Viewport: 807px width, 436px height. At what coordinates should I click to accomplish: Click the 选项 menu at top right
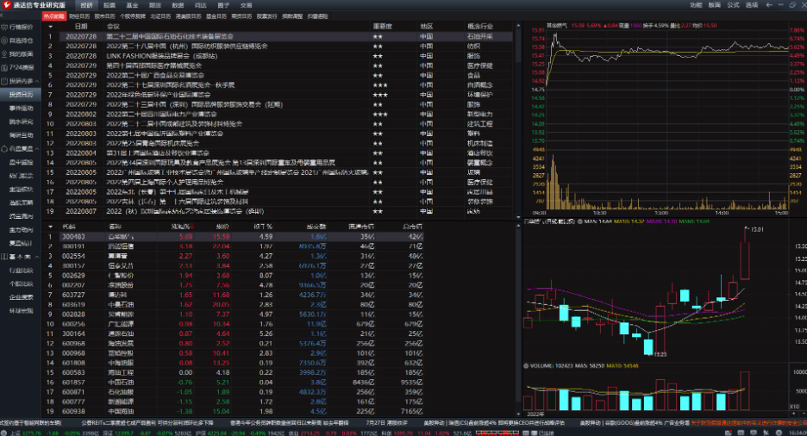[752, 5]
